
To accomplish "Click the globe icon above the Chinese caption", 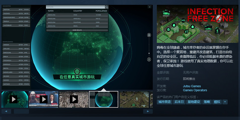I will (77, 72).
